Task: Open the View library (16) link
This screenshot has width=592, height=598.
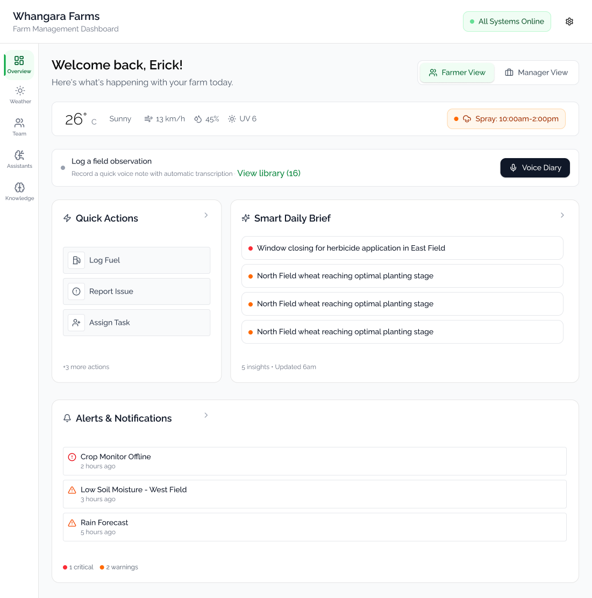Action: [x=269, y=173]
